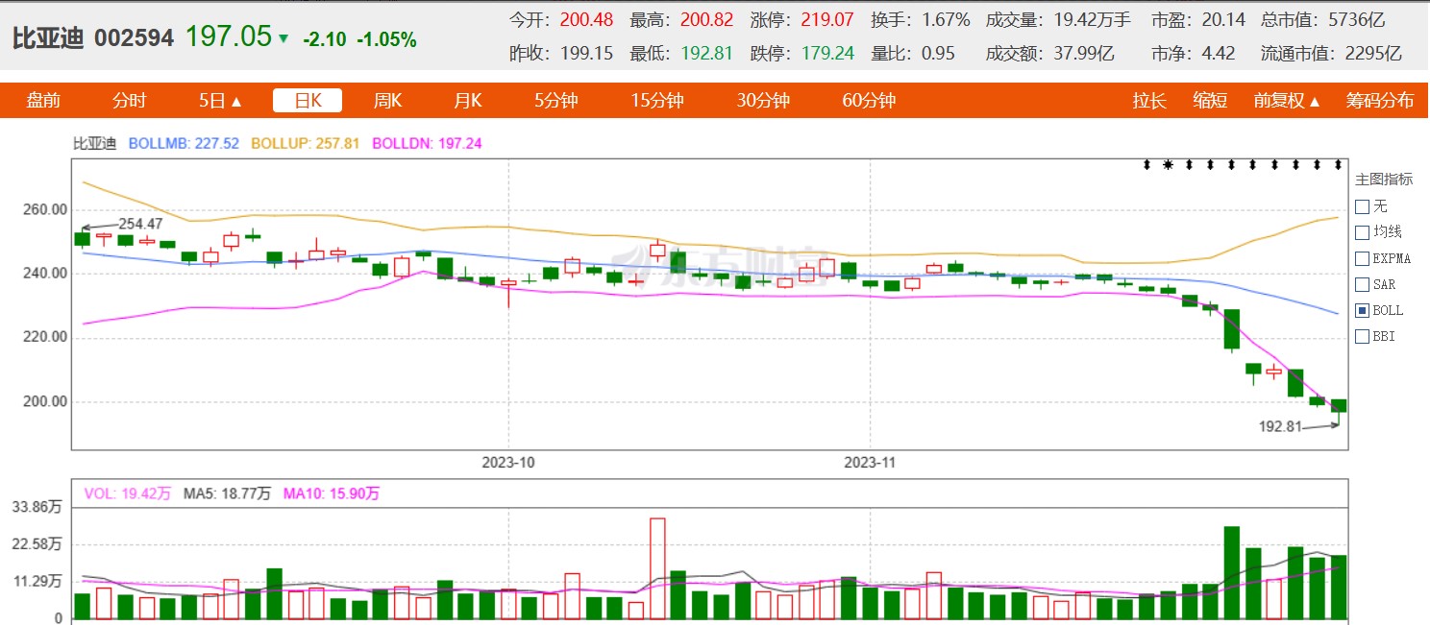Click the tallest hollow red volume bar
The image size is (1430, 625).
(657, 569)
